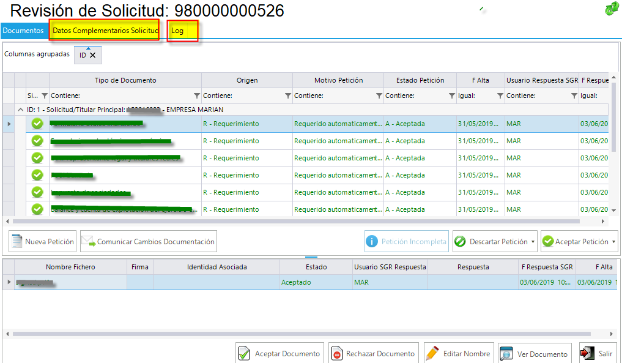Open the Usuario Respuesta SGR filter funnel
The width and height of the screenshot is (622, 363).
(574, 95)
